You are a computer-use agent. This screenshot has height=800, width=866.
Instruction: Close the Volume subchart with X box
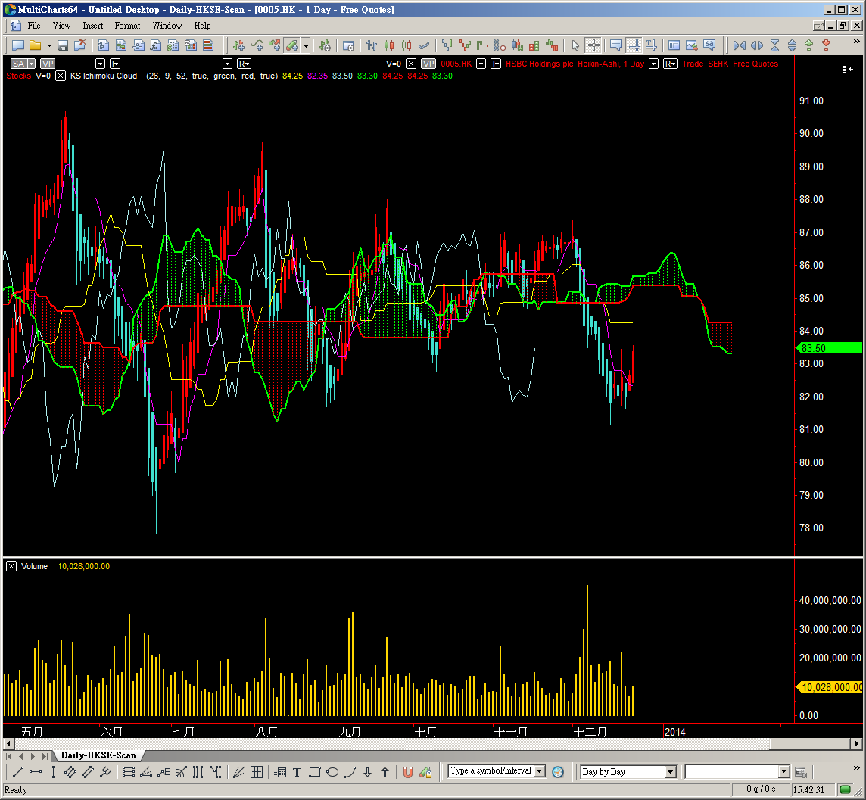tap(12, 566)
